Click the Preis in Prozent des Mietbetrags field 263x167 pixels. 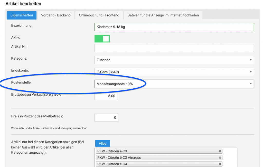click(x=106, y=118)
